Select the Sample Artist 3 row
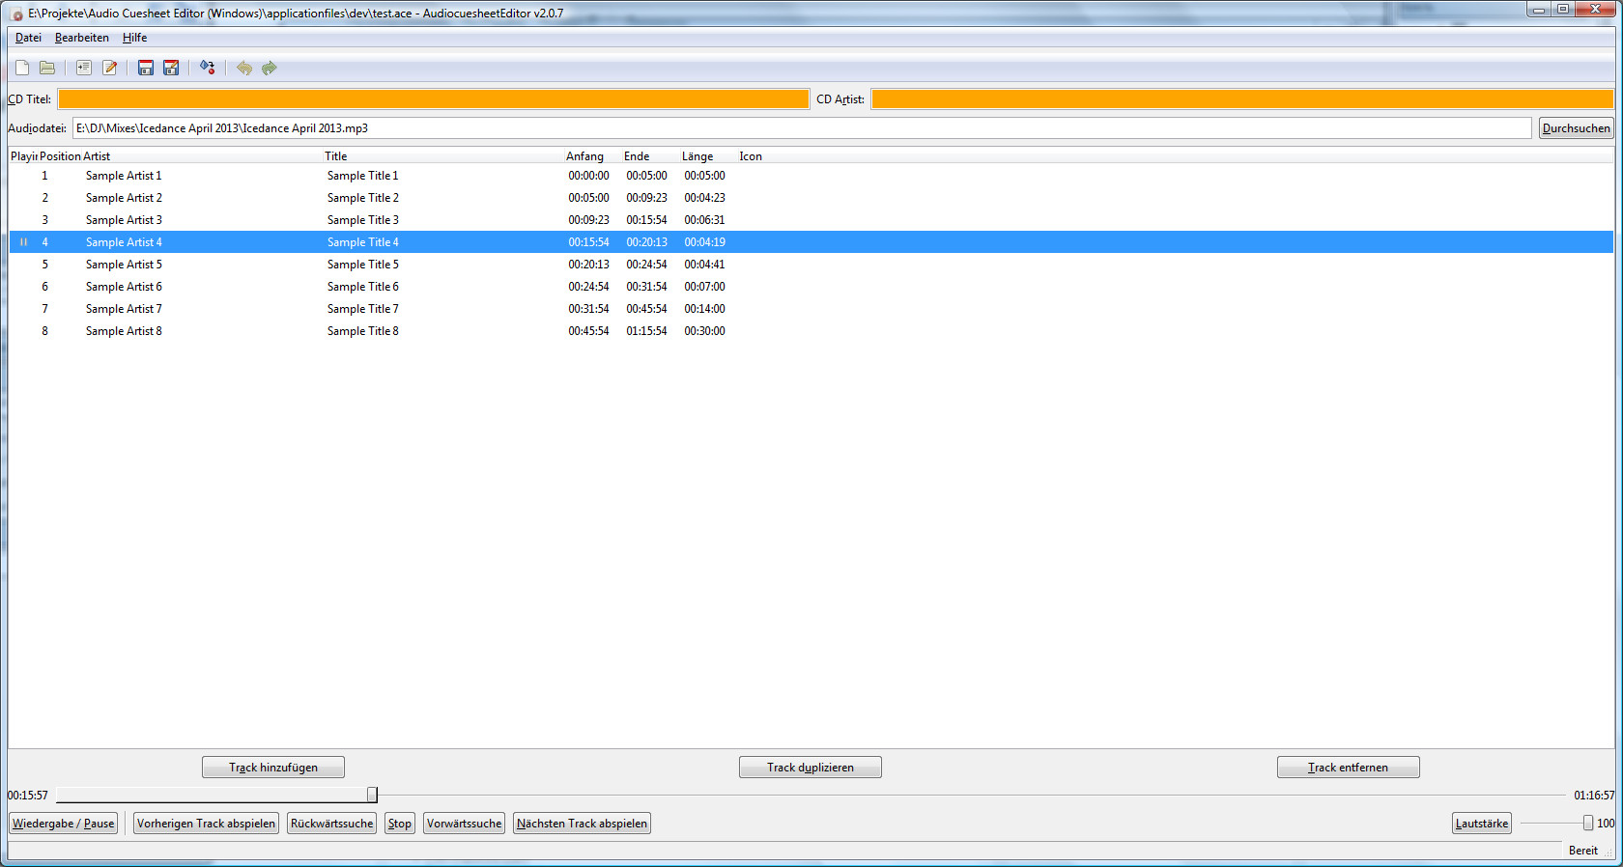Image resolution: width=1623 pixels, height=867 pixels. click(811, 220)
